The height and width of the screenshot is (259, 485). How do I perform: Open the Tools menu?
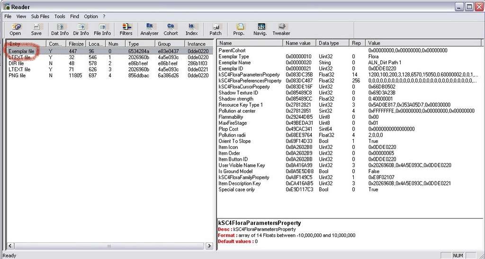coord(60,16)
